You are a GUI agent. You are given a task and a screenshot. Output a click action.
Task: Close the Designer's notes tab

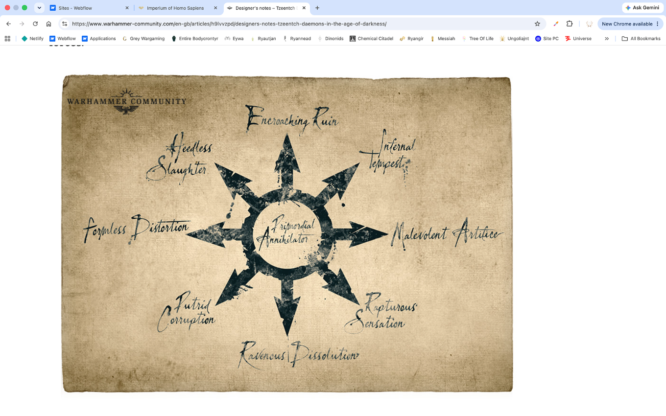(304, 8)
